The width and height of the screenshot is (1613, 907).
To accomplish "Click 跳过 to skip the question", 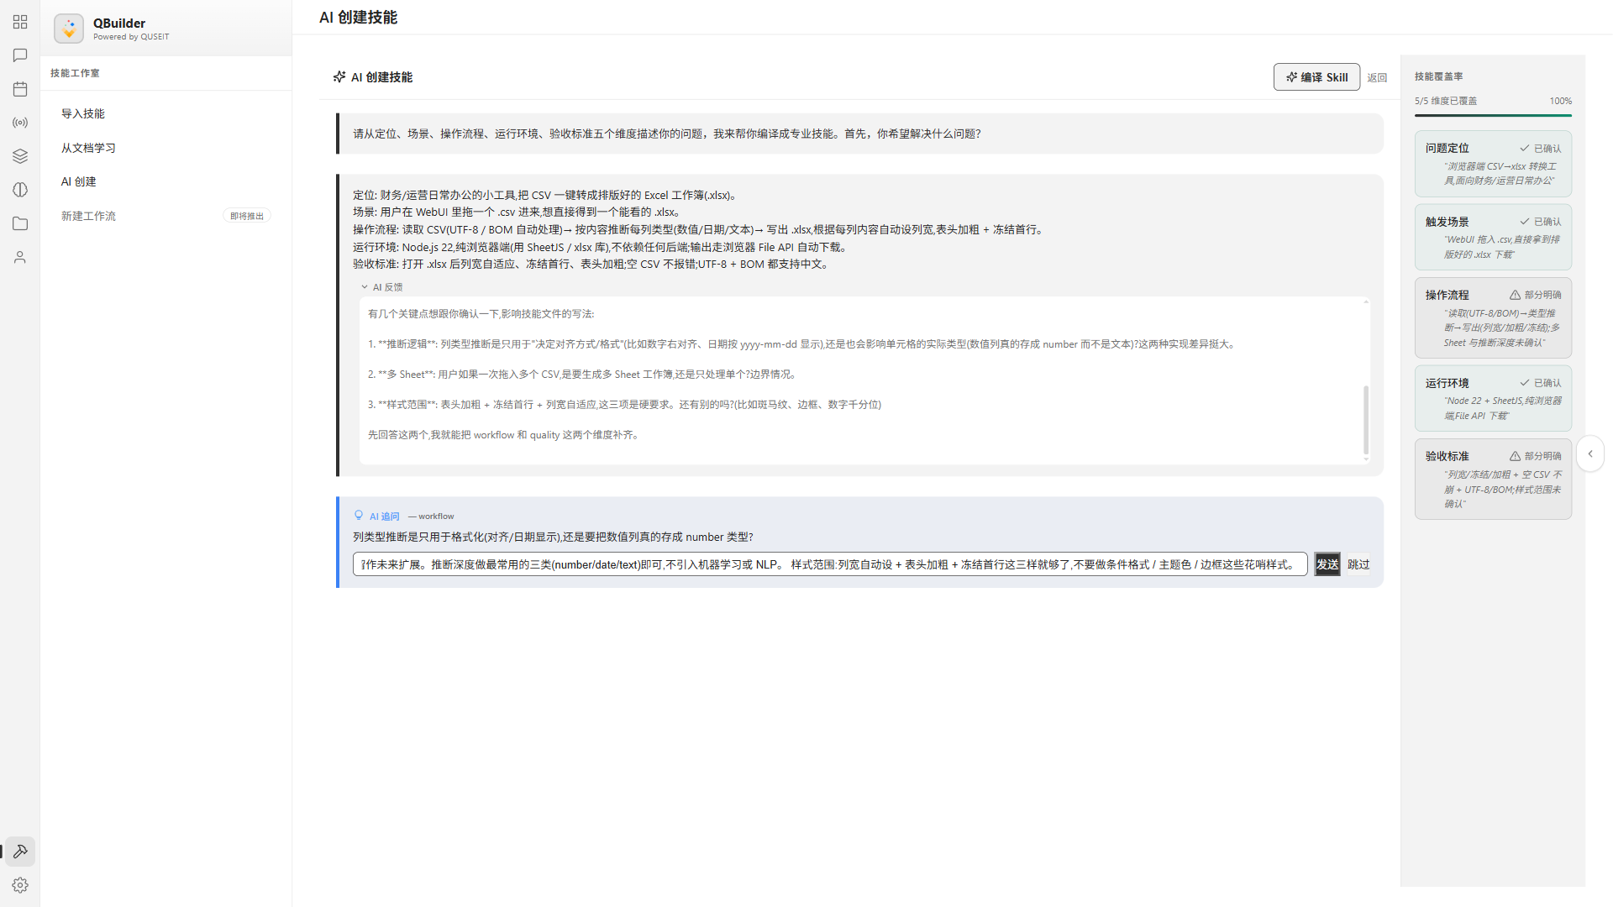I will 1358,564.
